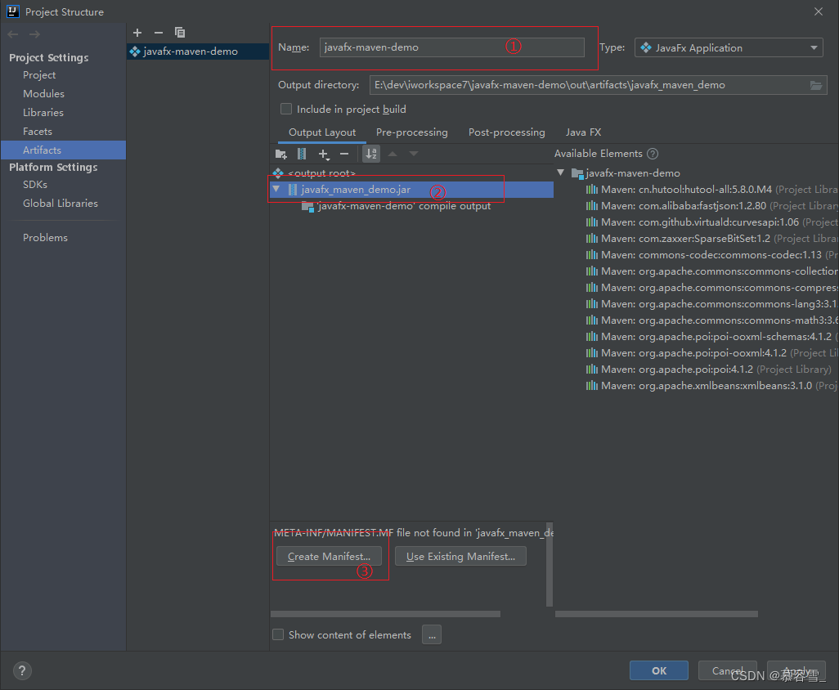Create new directory in output layout

pyautogui.click(x=281, y=154)
